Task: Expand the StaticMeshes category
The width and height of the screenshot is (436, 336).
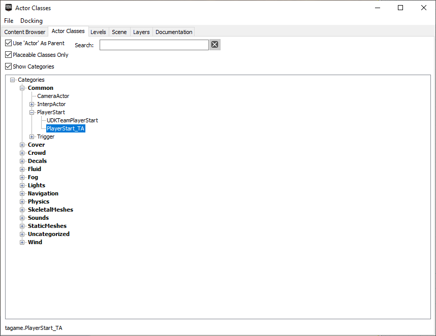Action: (22, 226)
